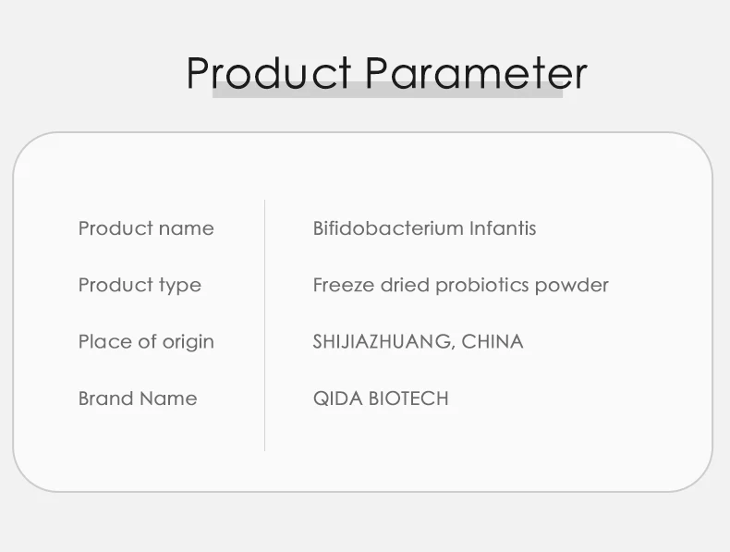Screen dimensions: 730x552
Task: Click the word SHIJIAZHUANG
Action: coord(383,341)
